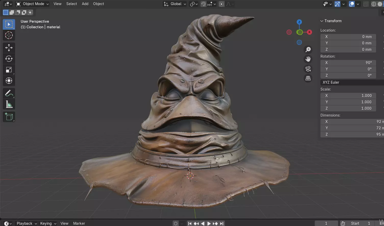Open the overlays options dropdown arrow
384x226 pixels.
[x=358, y=4]
